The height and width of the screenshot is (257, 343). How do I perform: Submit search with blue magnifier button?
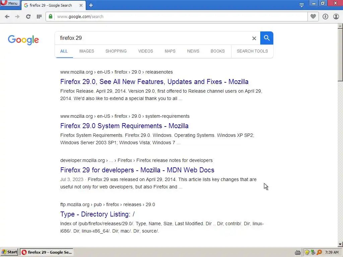[267, 38]
